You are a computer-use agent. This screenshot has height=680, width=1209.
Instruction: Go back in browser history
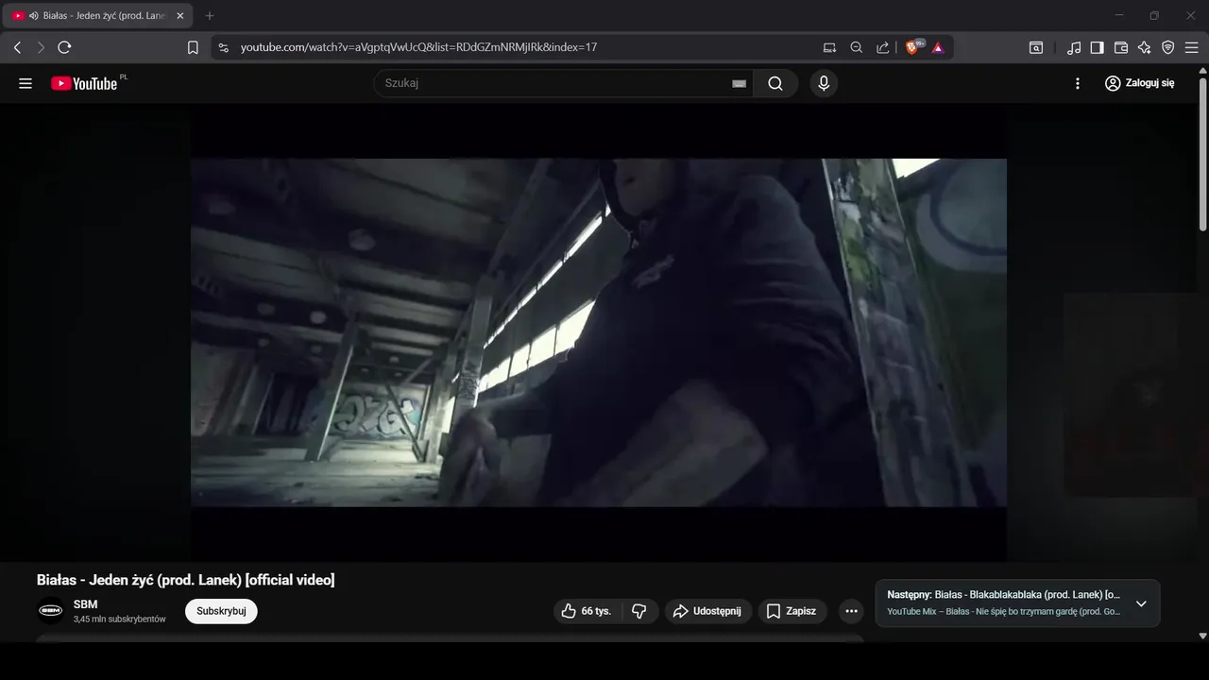click(17, 47)
